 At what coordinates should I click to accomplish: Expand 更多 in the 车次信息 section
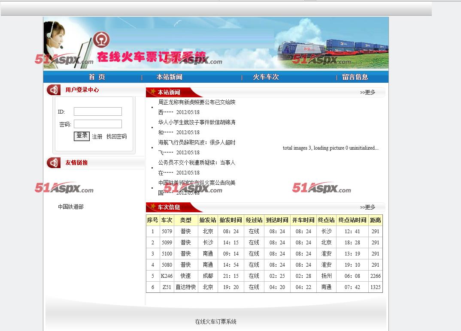pos(367,207)
